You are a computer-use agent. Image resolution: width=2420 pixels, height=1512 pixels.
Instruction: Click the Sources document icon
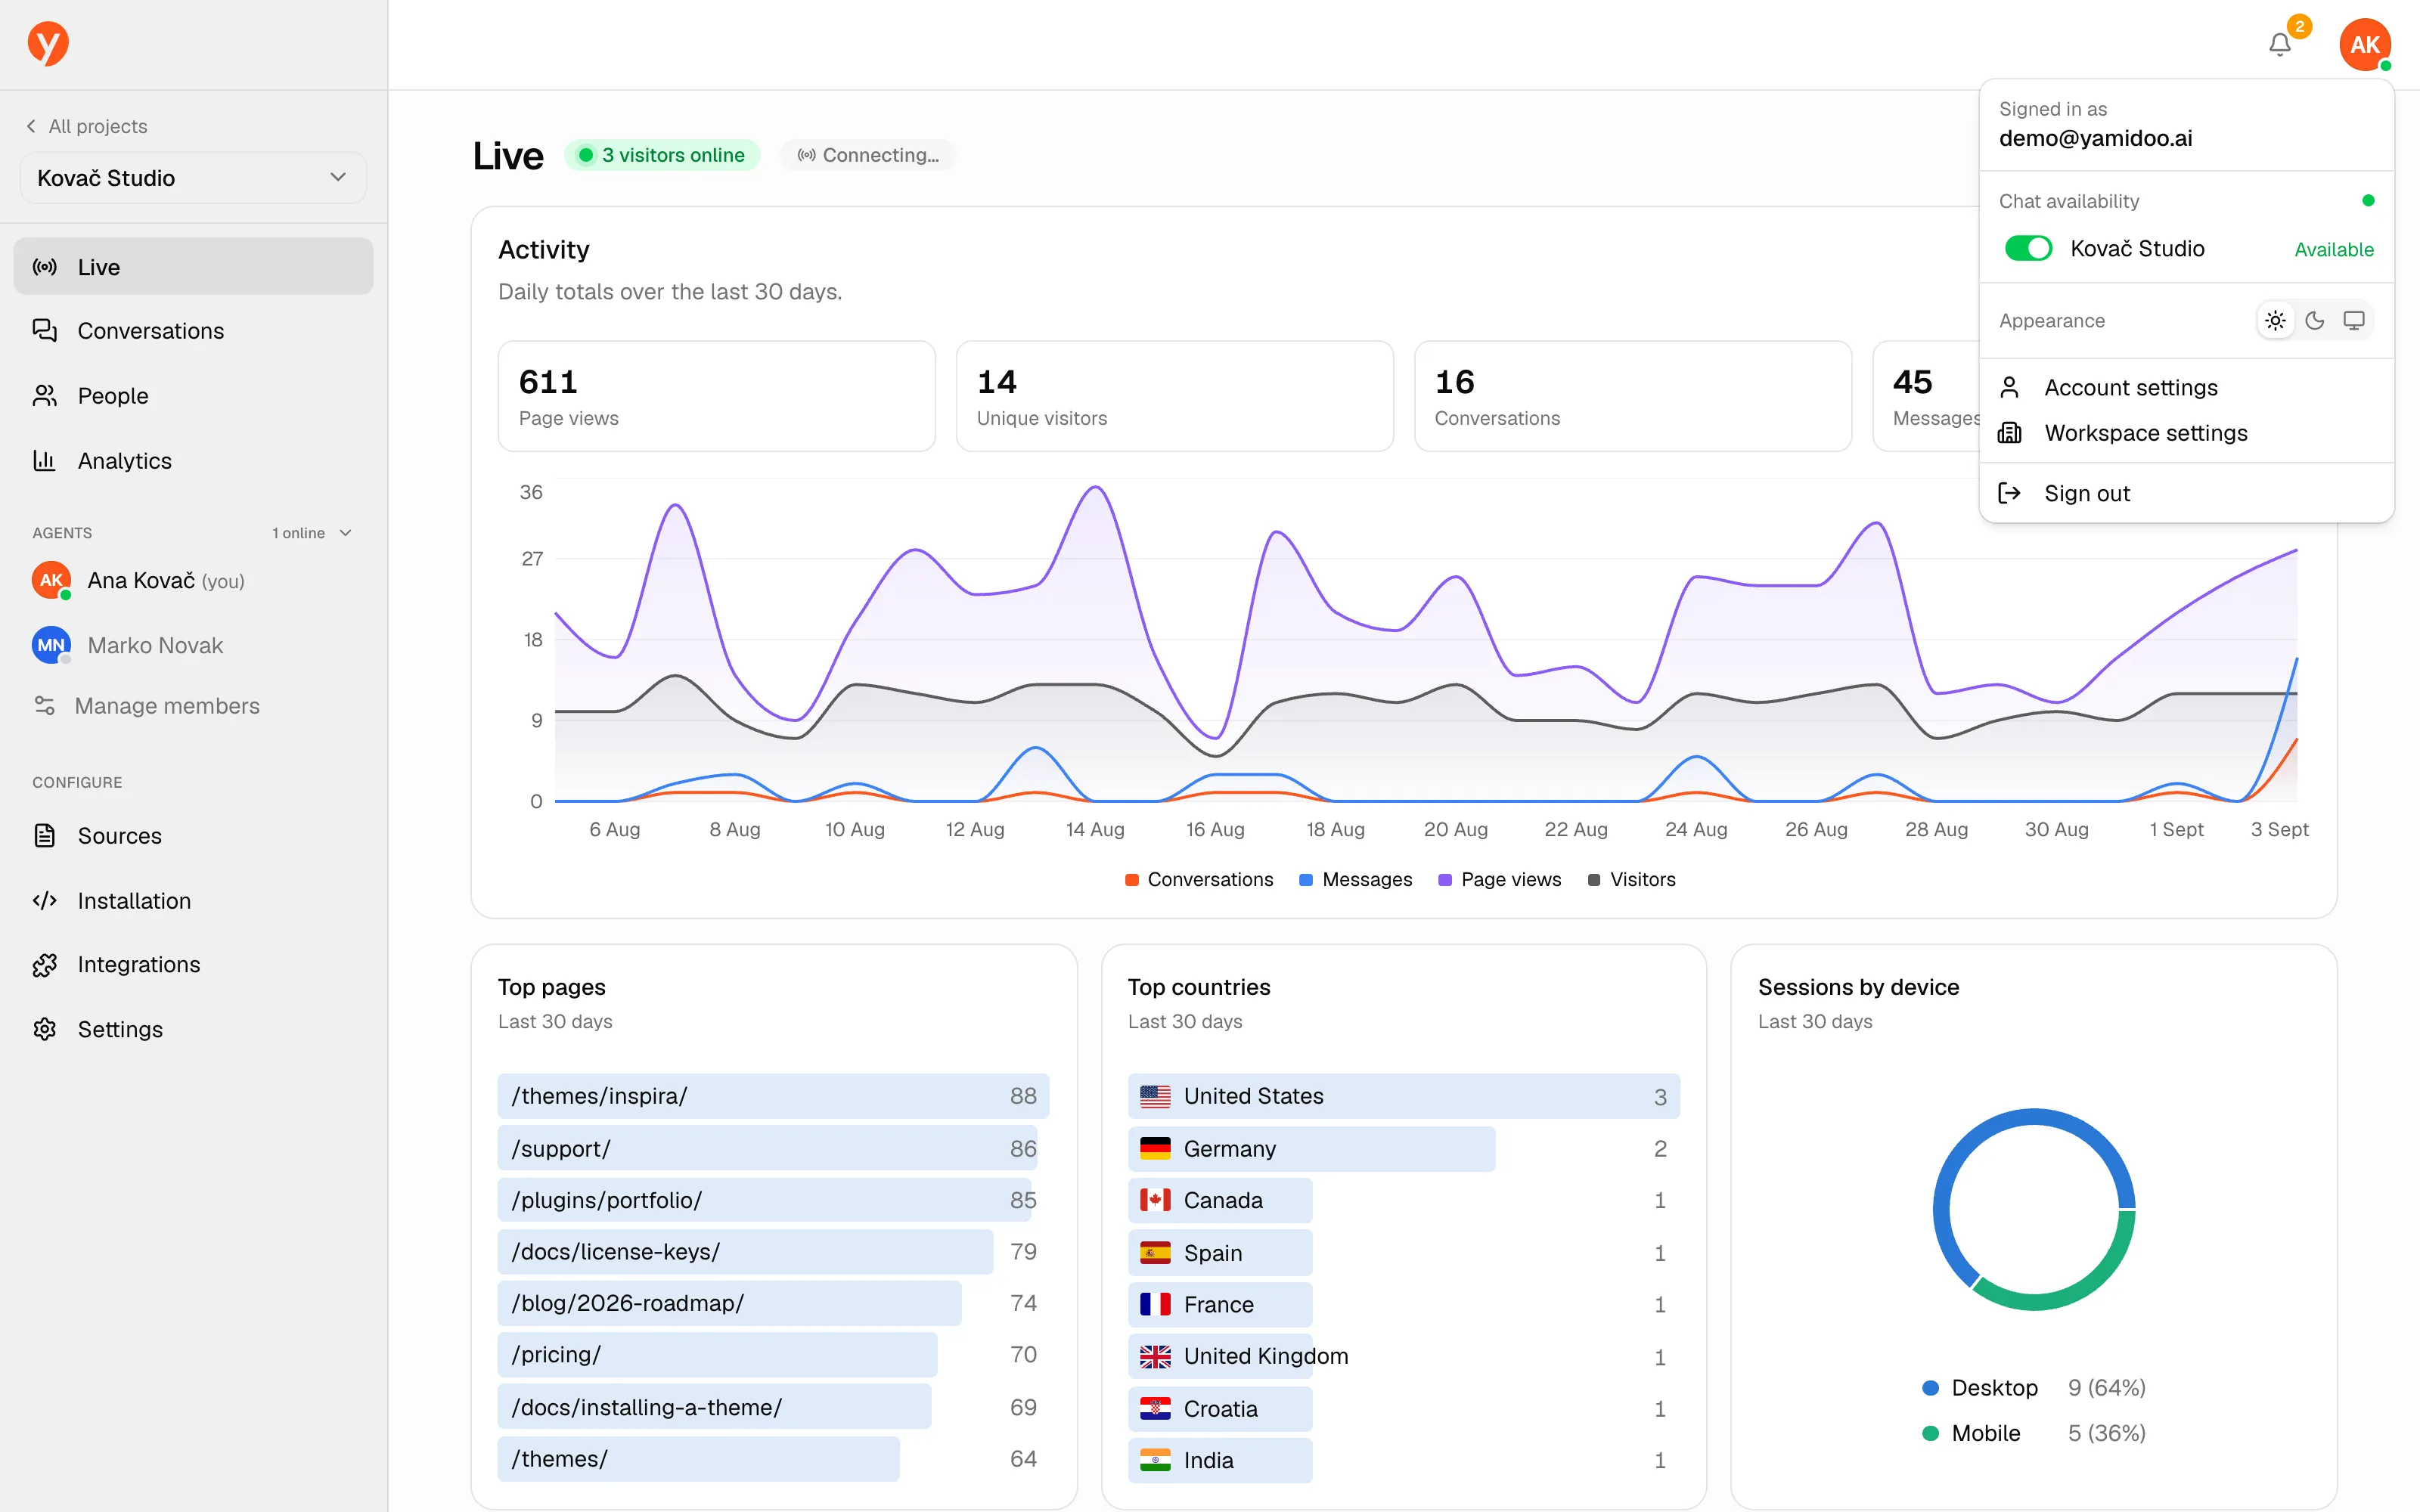click(x=45, y=836)
